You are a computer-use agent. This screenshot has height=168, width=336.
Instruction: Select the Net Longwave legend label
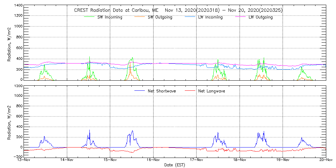point(211,91)
